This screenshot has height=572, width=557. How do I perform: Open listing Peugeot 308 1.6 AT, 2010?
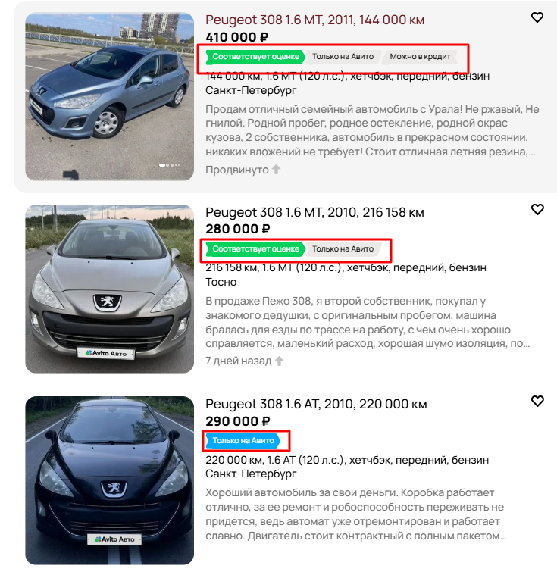tap(316, 404)
